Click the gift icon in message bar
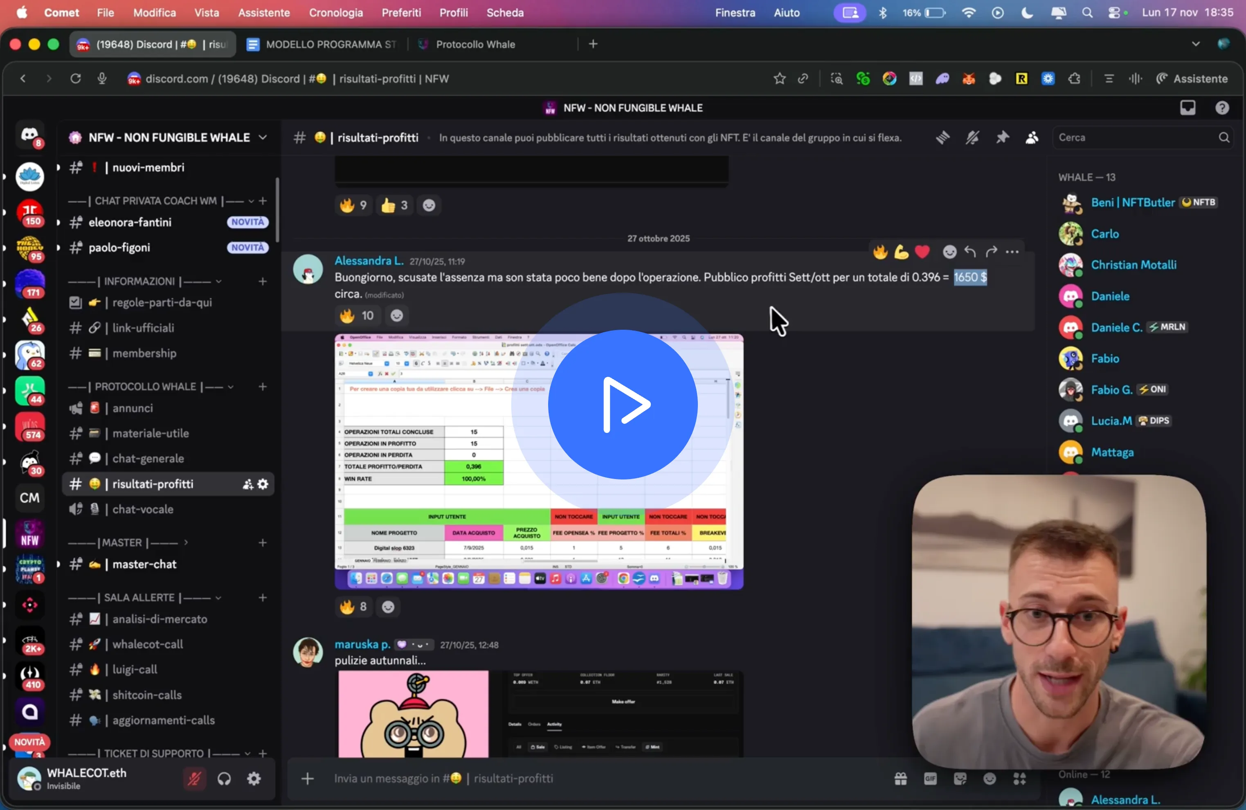This screenshot has width=1246, height=810. point(900,778)
